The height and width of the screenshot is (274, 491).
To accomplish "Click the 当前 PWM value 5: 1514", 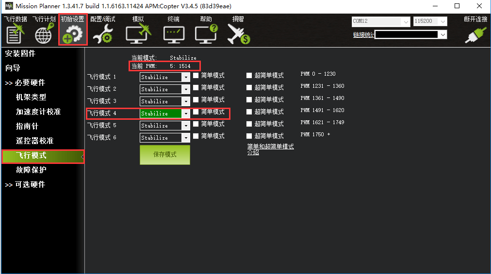I will [x=180, y=66].
